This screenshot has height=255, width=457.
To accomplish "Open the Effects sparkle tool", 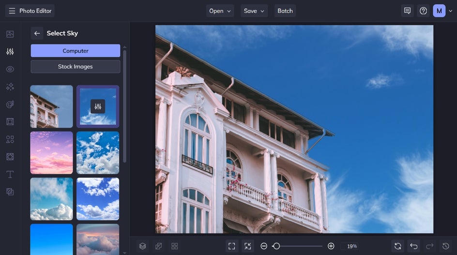I will tap(10, 87).
